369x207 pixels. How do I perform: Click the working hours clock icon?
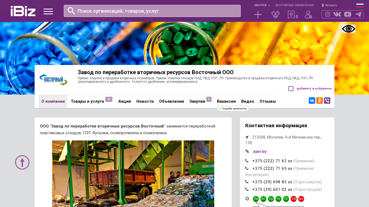coord(247,199)
